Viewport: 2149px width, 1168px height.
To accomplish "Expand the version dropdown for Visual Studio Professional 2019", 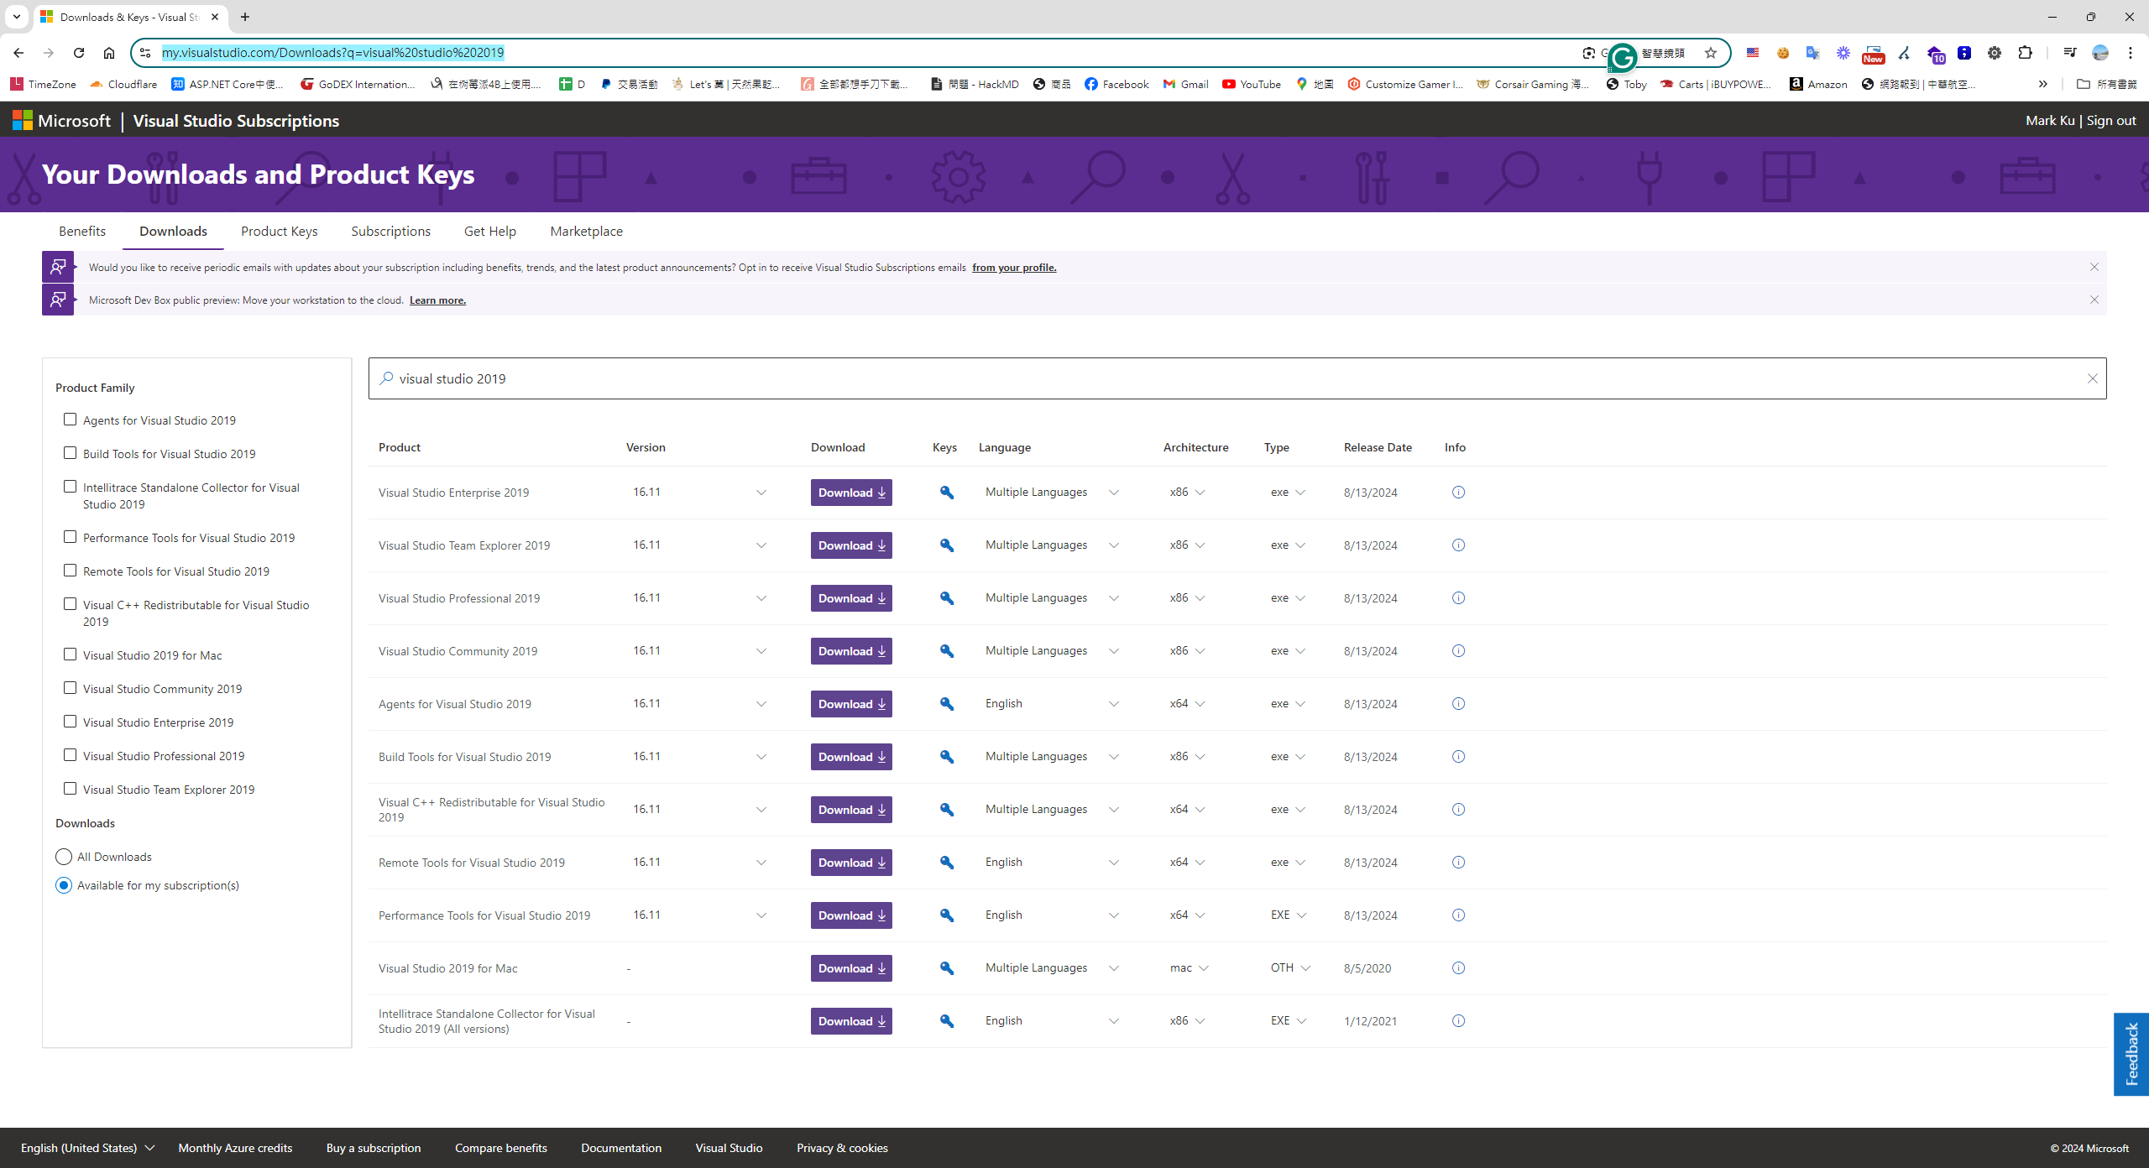I will point(761,598).
